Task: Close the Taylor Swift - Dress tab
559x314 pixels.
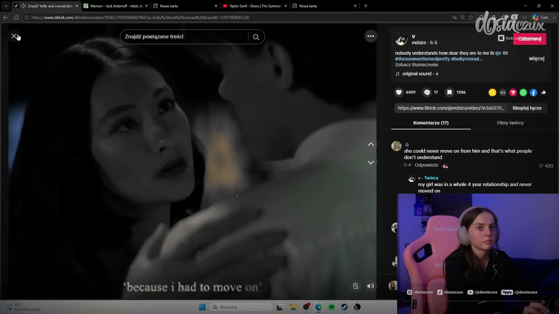Action: click(x=286, y=6)
